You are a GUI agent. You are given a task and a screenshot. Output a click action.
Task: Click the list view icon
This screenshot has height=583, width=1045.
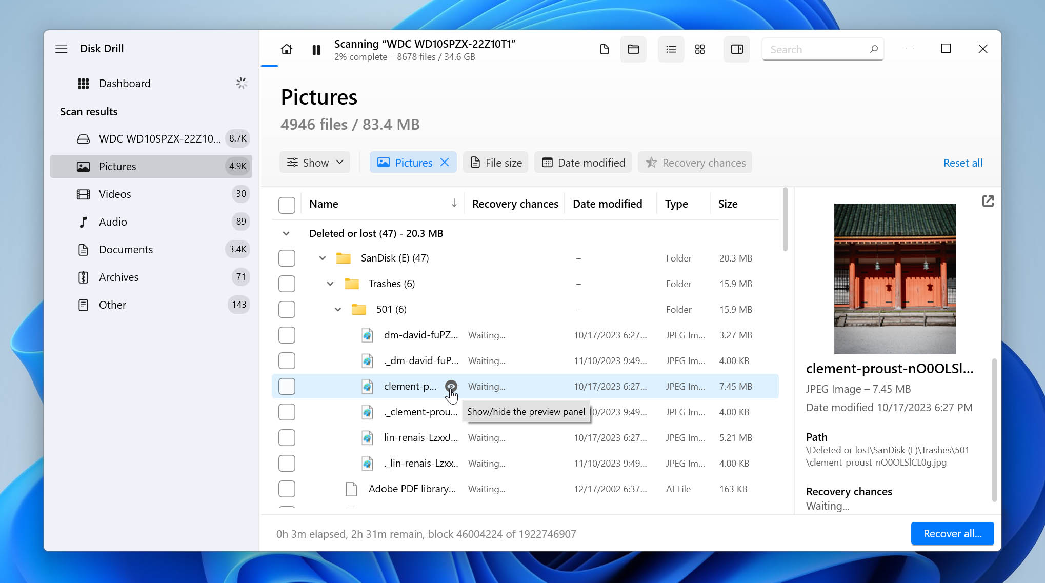pyautogui.click(x=670, y=49)
